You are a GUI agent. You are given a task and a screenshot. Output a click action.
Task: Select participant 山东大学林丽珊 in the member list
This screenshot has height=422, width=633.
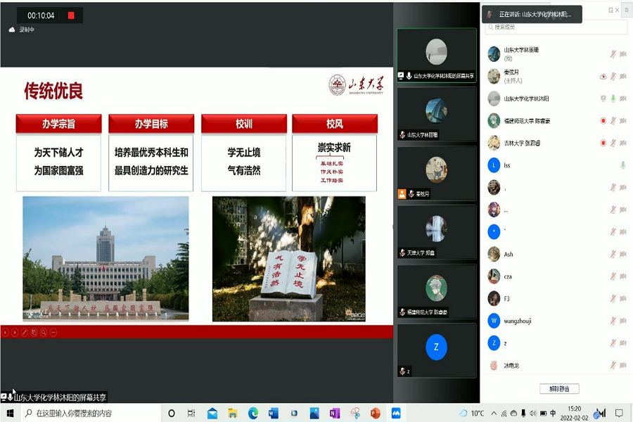[x=557, y=53]
